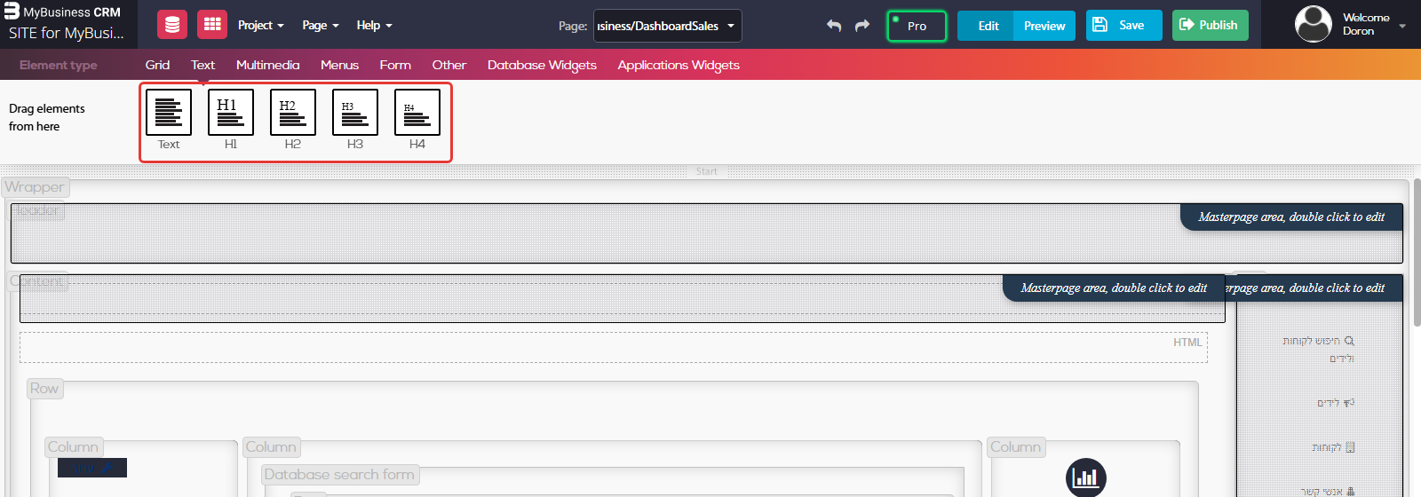Click the red database icon button

(172, 25)
